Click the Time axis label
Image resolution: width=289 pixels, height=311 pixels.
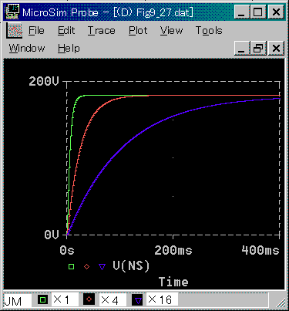[173, 282]
